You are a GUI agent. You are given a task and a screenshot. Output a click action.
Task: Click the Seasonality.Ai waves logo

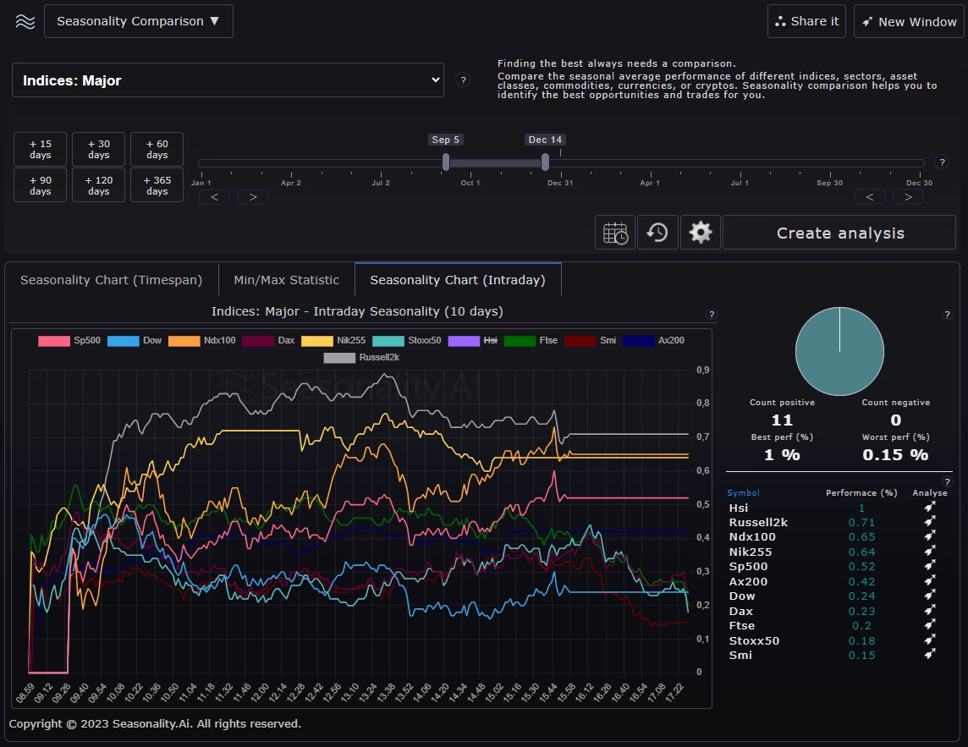pyautogui.click(x=25, y=21)
